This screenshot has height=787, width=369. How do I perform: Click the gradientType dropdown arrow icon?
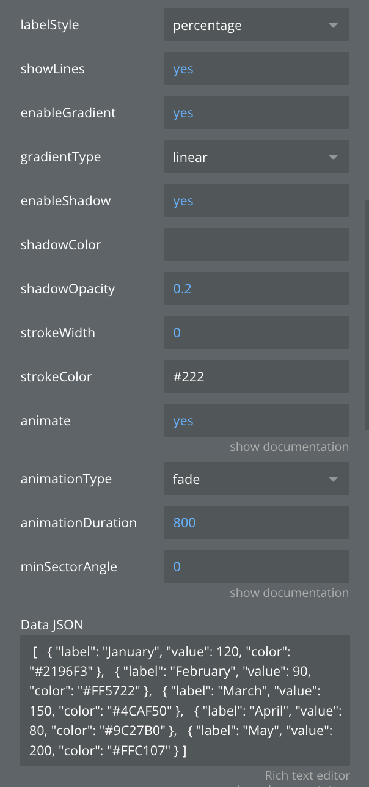point(333,158)
